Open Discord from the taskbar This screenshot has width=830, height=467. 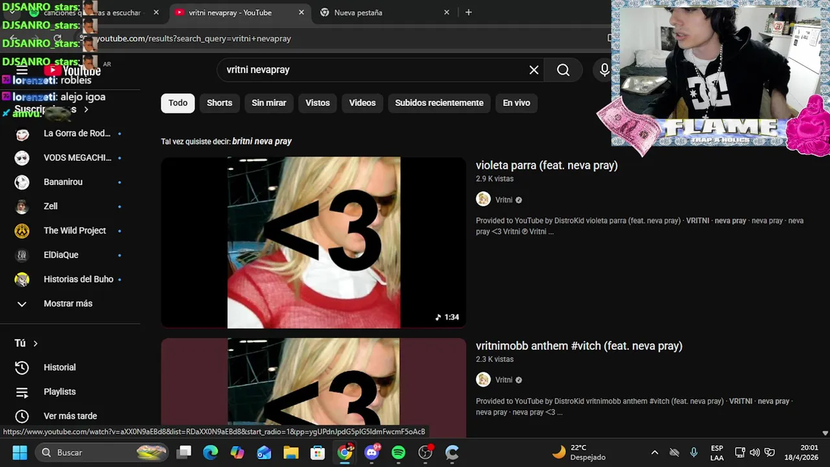point(372,452)
